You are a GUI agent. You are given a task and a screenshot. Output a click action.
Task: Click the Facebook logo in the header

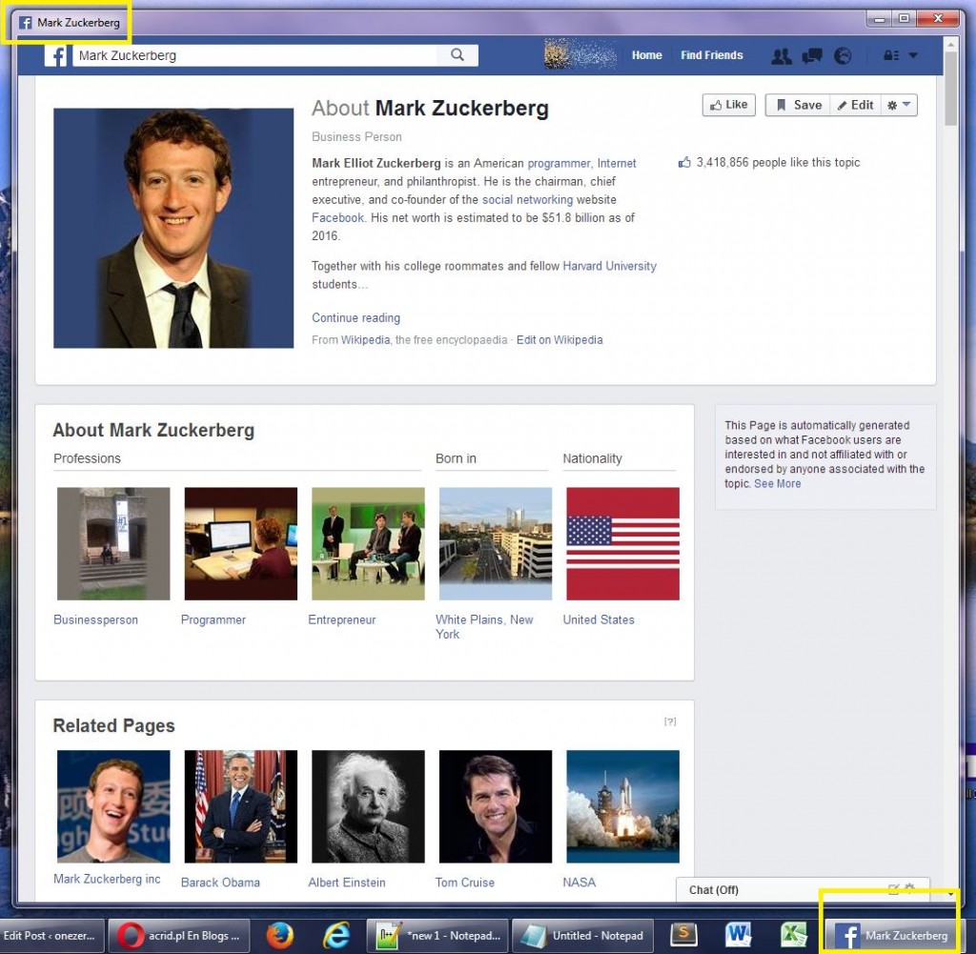point(56,55)
